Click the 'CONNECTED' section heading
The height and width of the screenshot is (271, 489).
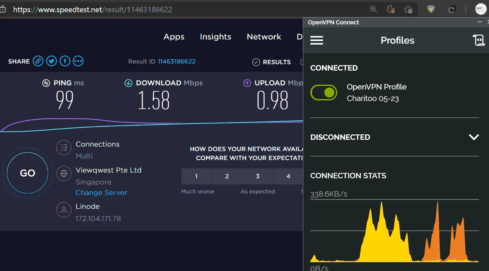(334, 68)
